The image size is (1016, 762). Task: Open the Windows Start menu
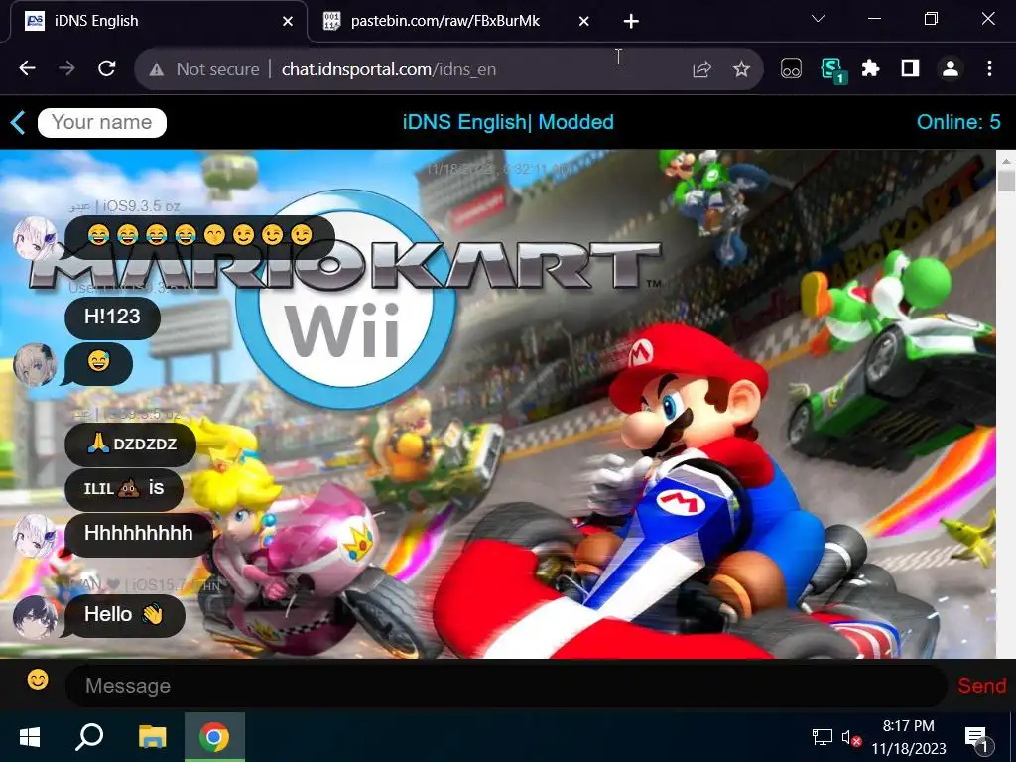(x=29, y=737)
